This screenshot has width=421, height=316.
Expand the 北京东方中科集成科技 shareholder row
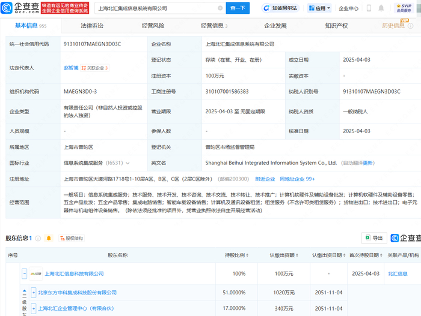pyautogui.click(x=34, y=293)
